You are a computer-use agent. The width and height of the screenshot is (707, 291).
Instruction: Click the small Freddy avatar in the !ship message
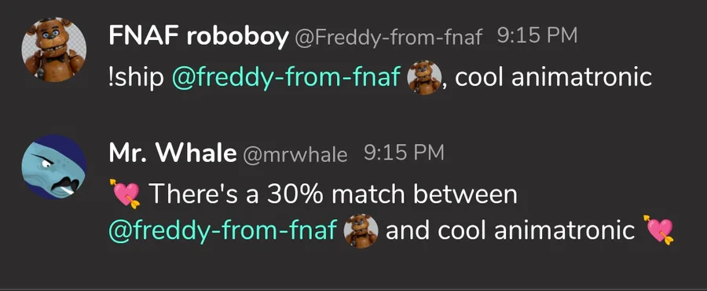tap(424, 77)
